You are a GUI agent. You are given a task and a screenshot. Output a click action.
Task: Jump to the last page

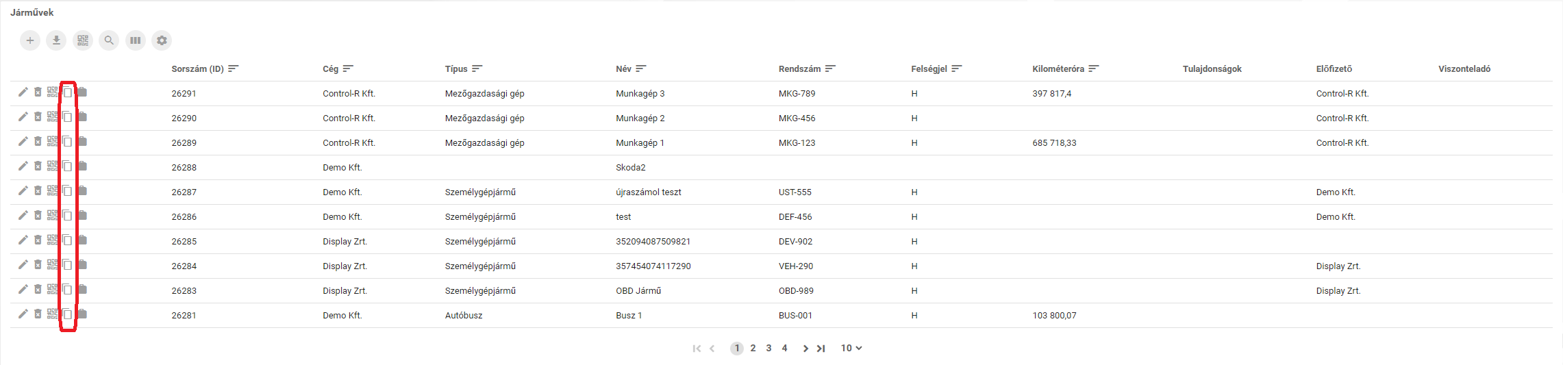(x=821, y=349)
